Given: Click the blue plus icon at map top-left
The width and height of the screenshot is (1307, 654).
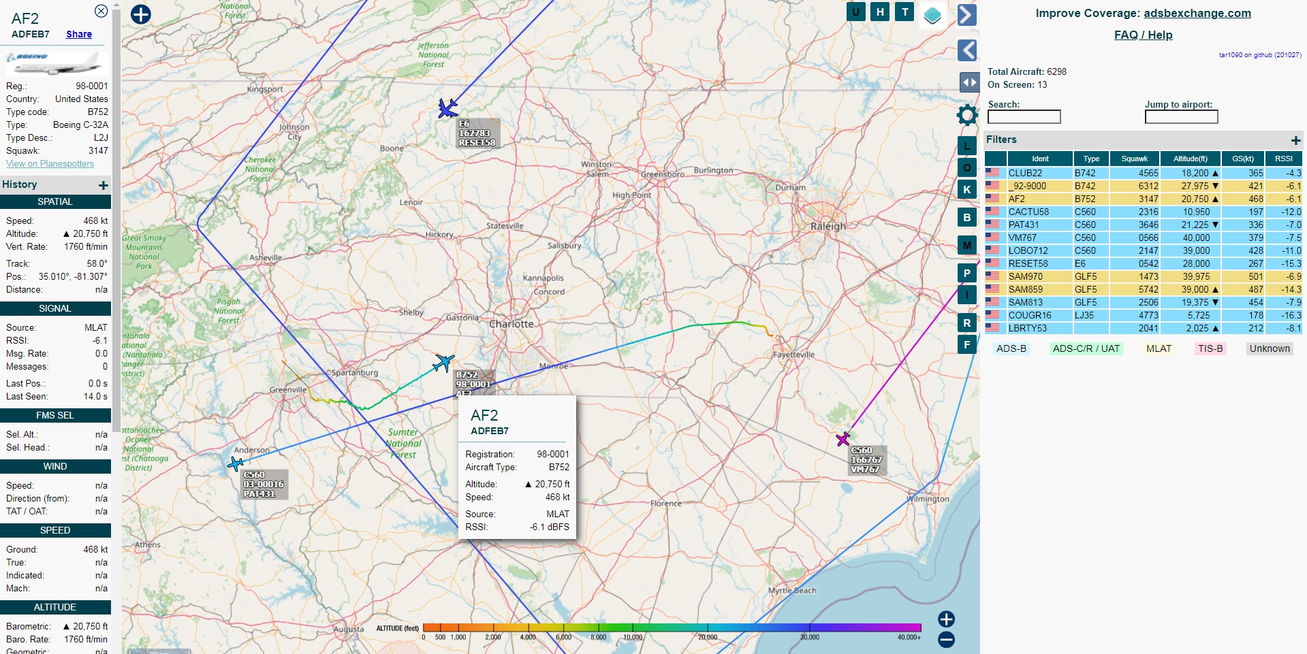Looking at the screenshot, I should click(x=141, y=14).
